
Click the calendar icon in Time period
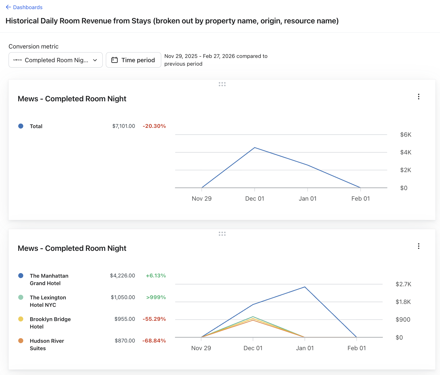(114, 60)
